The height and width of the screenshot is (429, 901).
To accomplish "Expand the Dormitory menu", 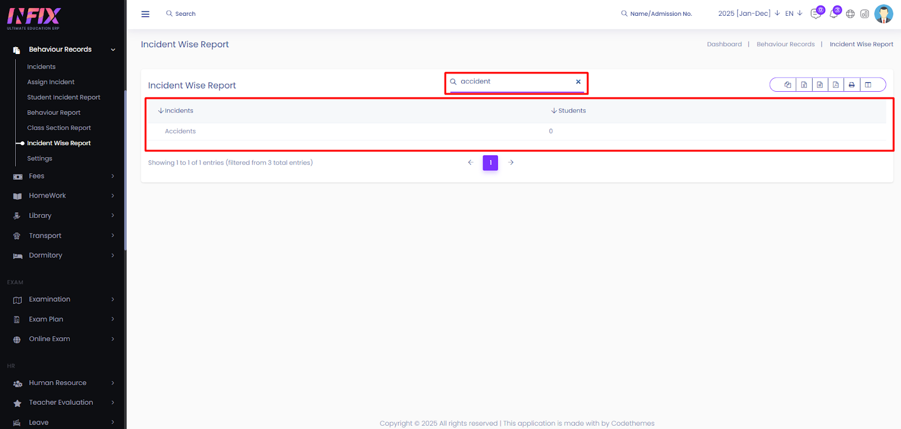I will coord(113,255).
